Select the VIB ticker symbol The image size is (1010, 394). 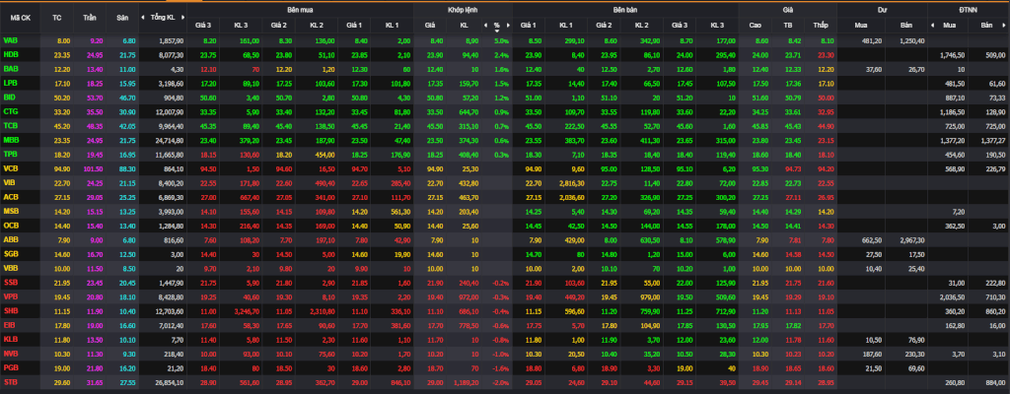pyautogui.click(x=10, y=182)
